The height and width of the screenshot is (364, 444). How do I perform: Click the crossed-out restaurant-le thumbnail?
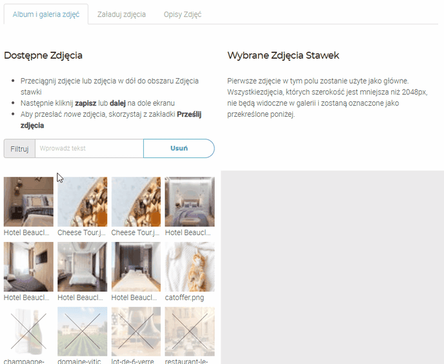(190, 332)
